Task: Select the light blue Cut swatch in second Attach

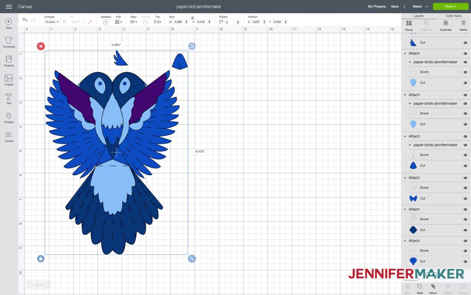Action: point(413,124)
